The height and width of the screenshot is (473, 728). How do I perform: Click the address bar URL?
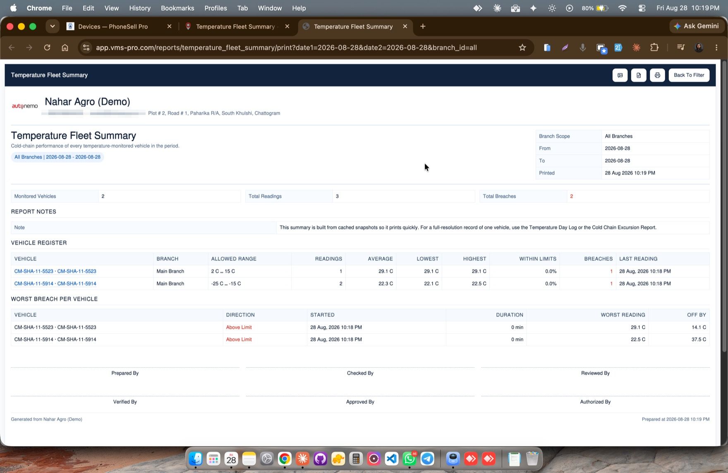pos(286,48)
